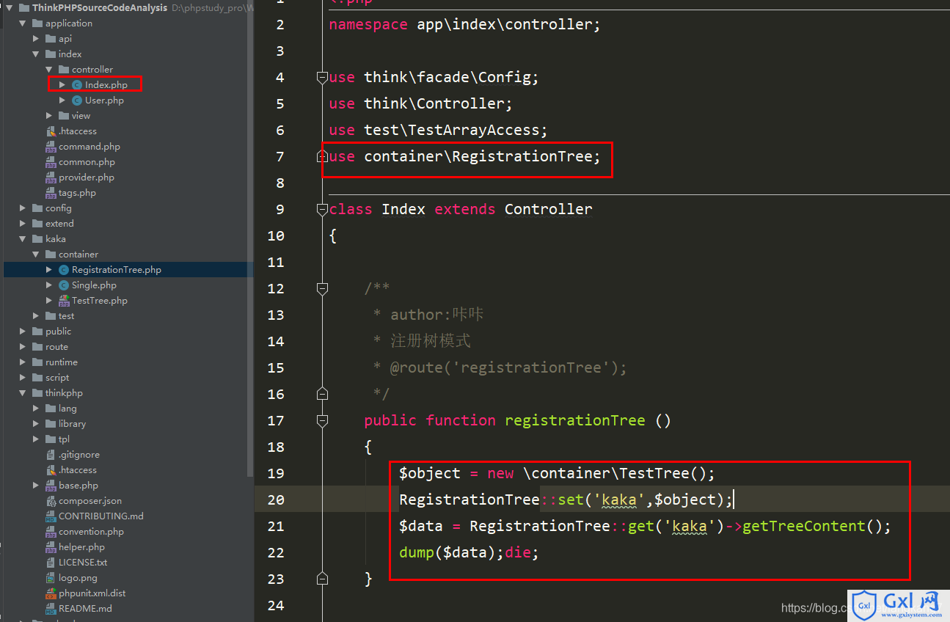The height and width of the screenshot is (622, 950).
Task: Click 'use container\RegistrationTree;' import line
Action: [464, 156]
